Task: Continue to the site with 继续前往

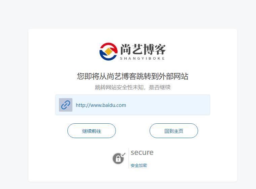Action: [92, 131]
